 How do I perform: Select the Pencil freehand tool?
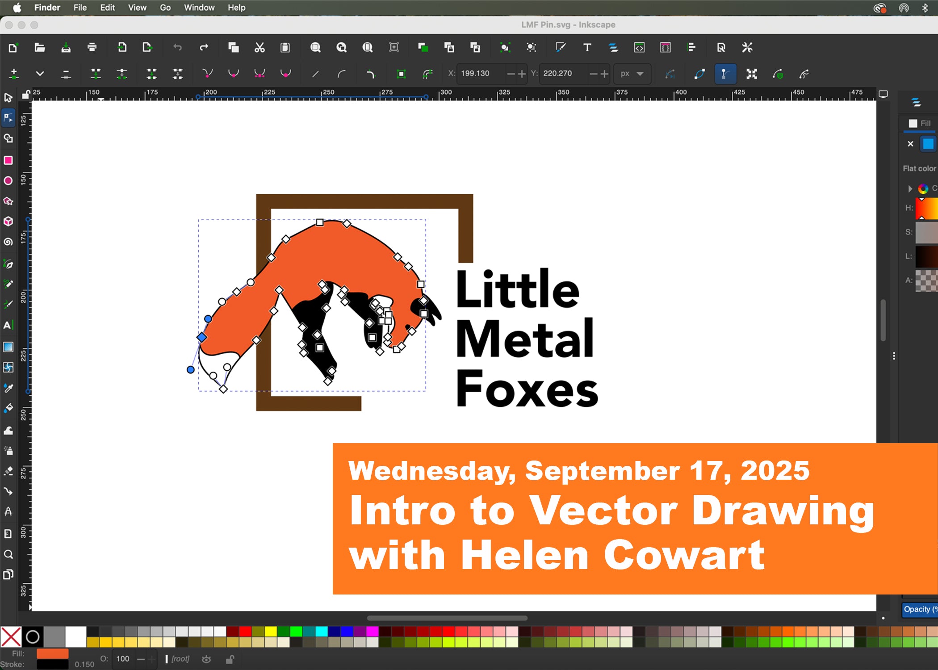click(x=8, y=284)
